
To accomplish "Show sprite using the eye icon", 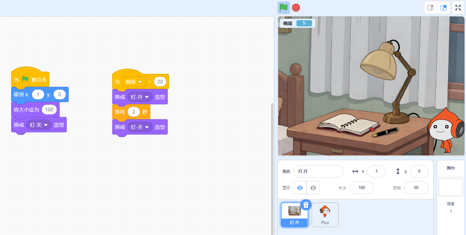I will 300,188.
